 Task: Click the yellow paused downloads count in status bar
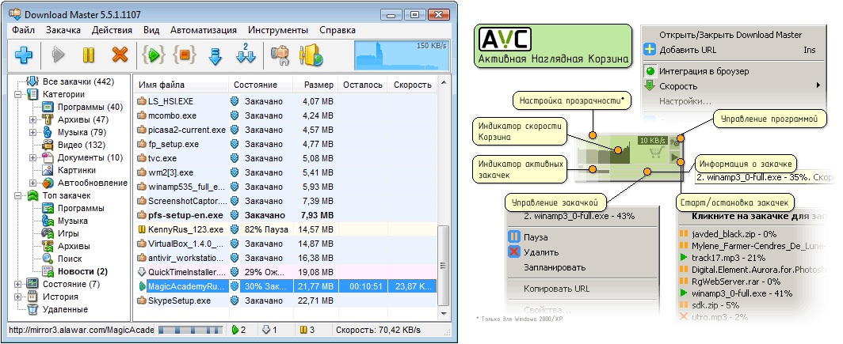[307, 330]
